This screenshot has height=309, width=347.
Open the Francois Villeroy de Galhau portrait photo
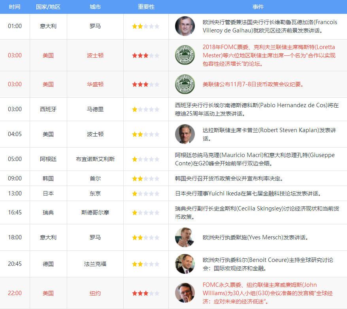[185, 26]
